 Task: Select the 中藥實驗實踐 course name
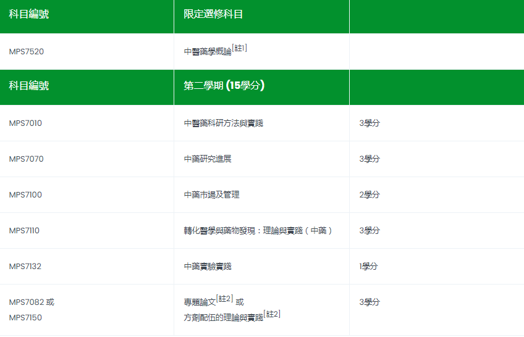pos(208,267)
